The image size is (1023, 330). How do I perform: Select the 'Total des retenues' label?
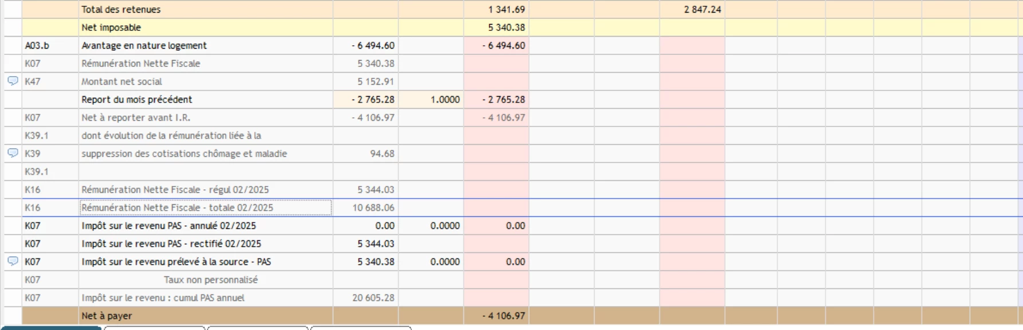point(121,9)
